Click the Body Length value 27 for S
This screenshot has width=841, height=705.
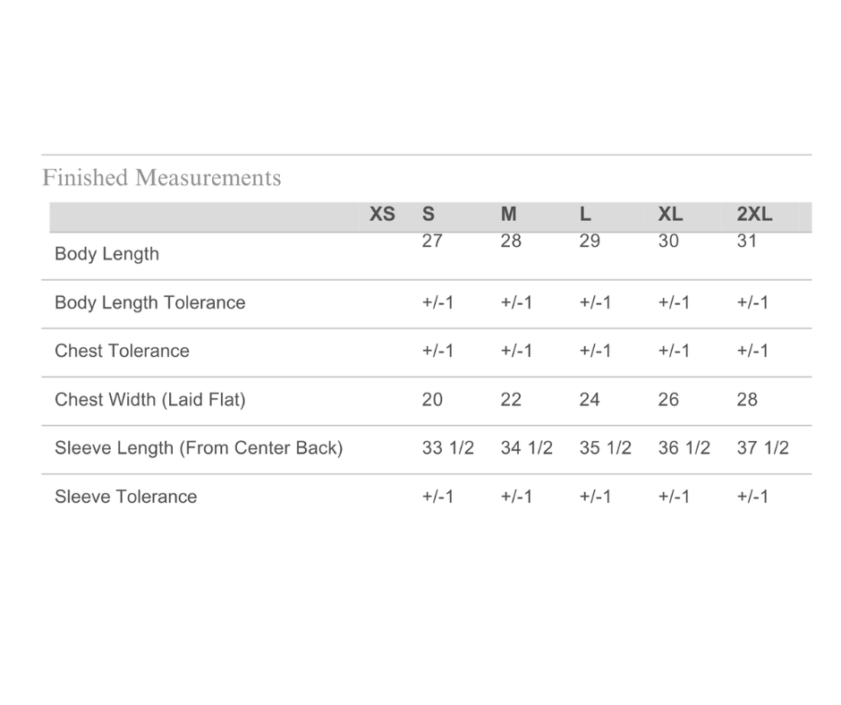coord(432,242)
